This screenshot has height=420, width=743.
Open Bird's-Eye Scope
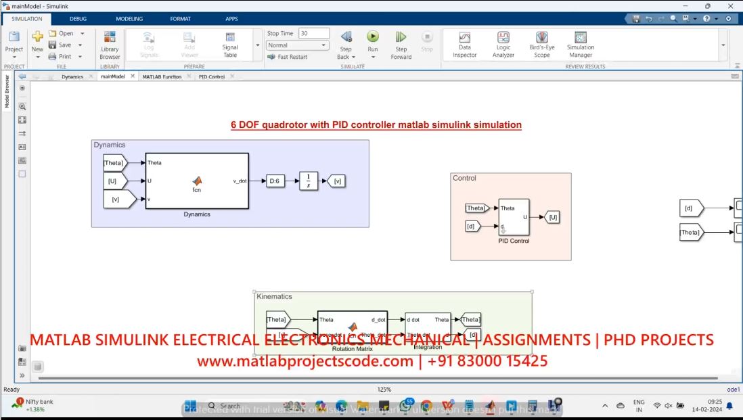coord(541,45)
